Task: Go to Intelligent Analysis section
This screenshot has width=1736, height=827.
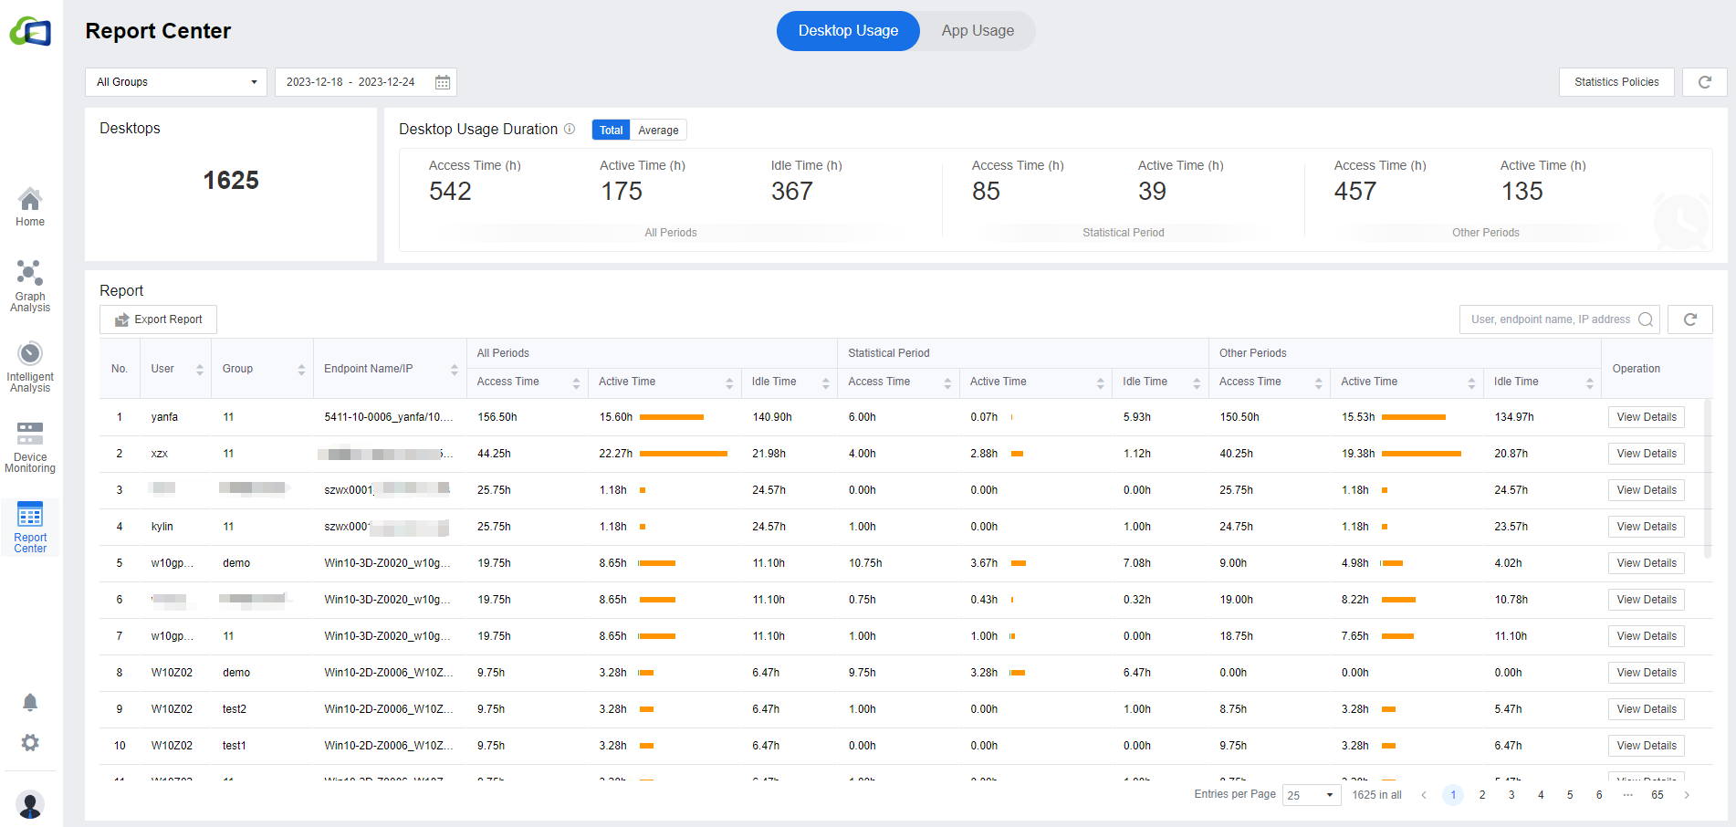Action: [x=30, y=366]
